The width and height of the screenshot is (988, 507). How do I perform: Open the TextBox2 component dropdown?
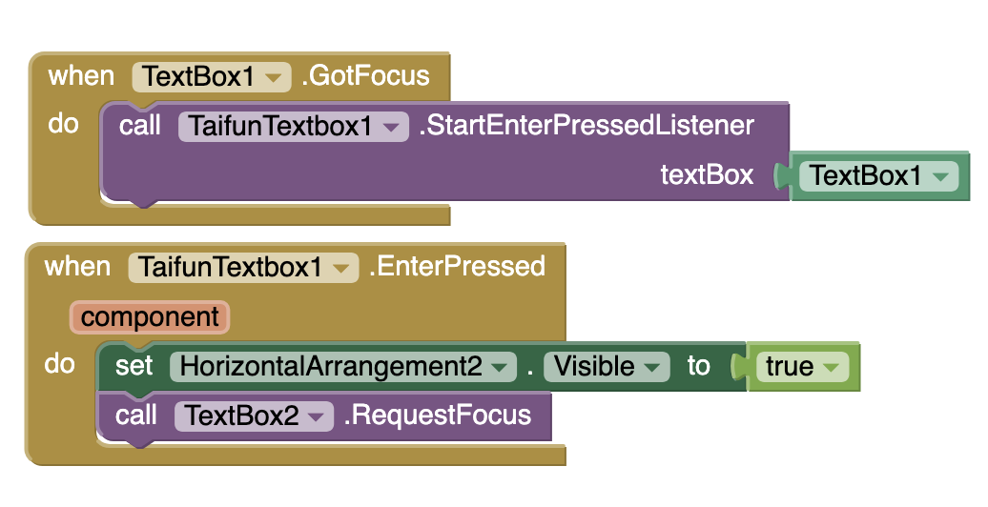click(x=317, y=416)
